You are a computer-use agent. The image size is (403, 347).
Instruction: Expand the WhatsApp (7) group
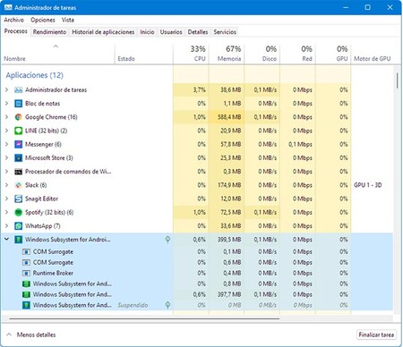tap(6, 226)
